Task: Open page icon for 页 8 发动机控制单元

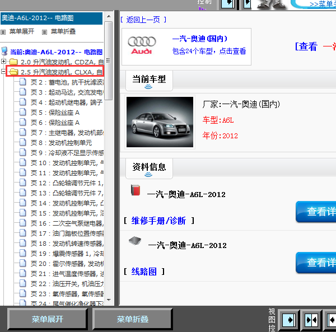Action: [23, 142]
